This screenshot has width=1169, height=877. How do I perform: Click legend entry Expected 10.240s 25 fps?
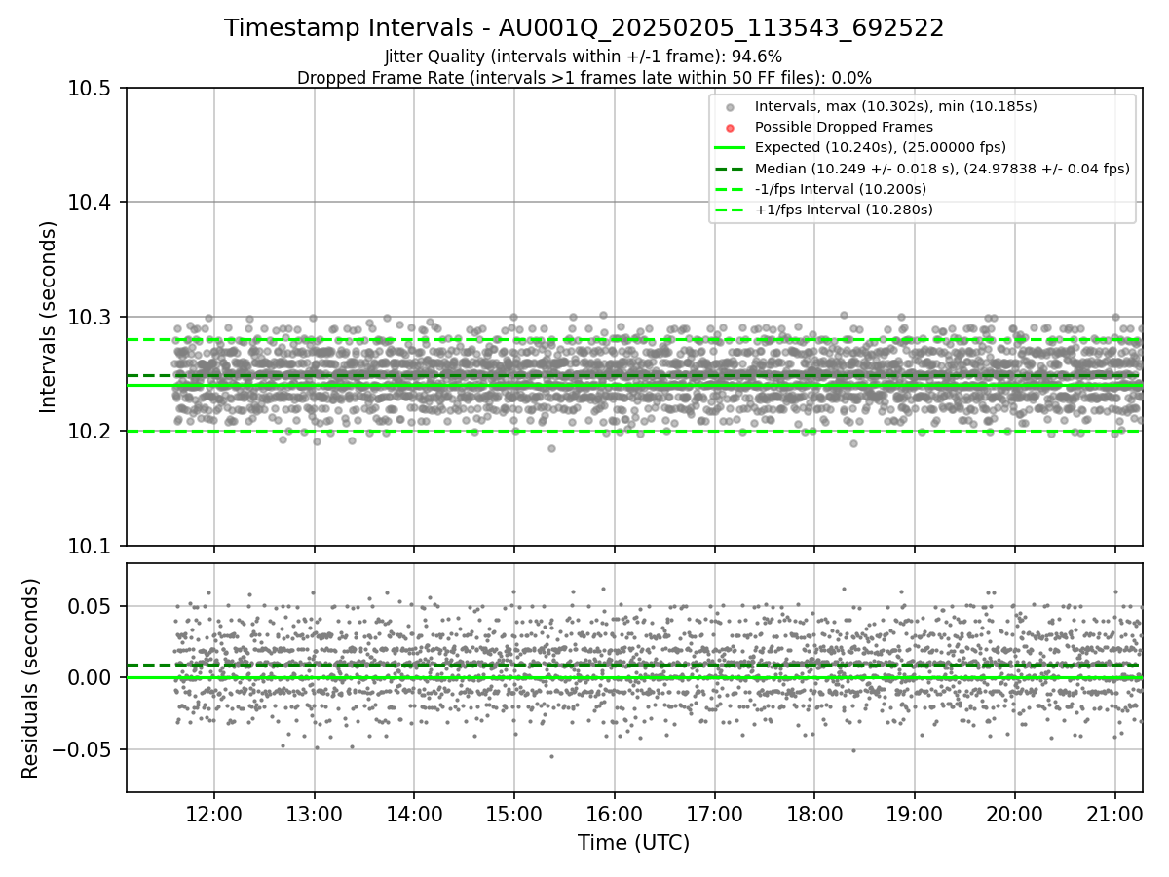pyautogui.click(x=881, y=147)
